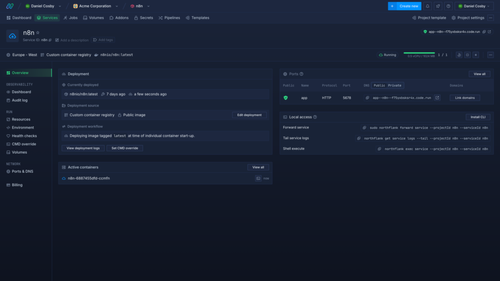The height and width of the screenshot is (281, 500).
Task: Open the container terminal icon for n8n-6887455dfd-ccmfn
Action: click(x=258, y=179)
